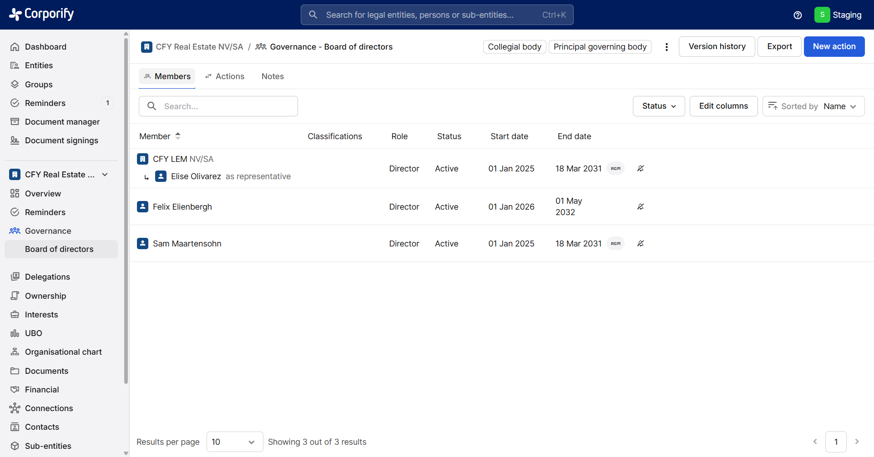Toggle reminder bell for Felix Elienbergh
This screenshot has height=457, width=874.
pos(641,207)
